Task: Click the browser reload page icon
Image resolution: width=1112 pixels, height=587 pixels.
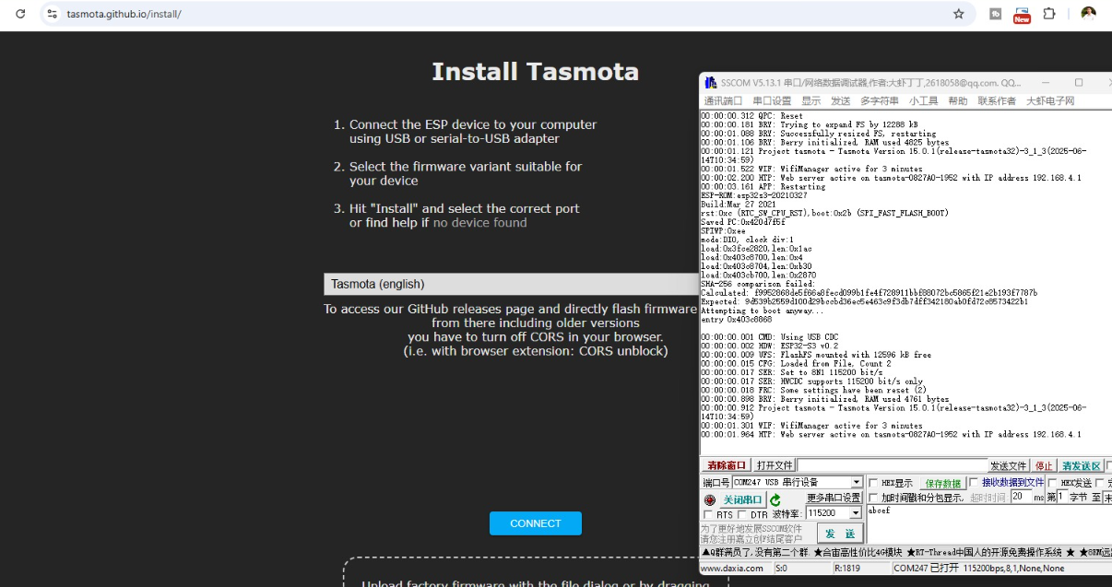Action: [x=20, y=14]
